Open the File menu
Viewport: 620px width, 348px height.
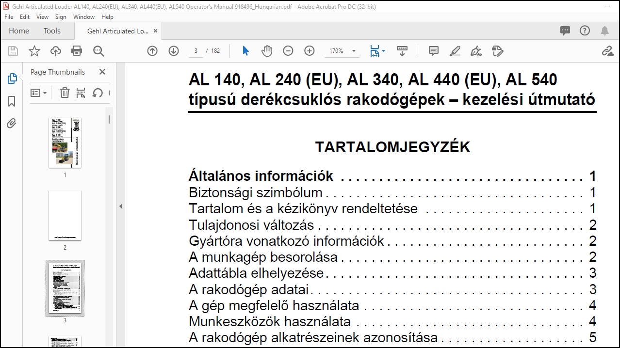(9, 16)
